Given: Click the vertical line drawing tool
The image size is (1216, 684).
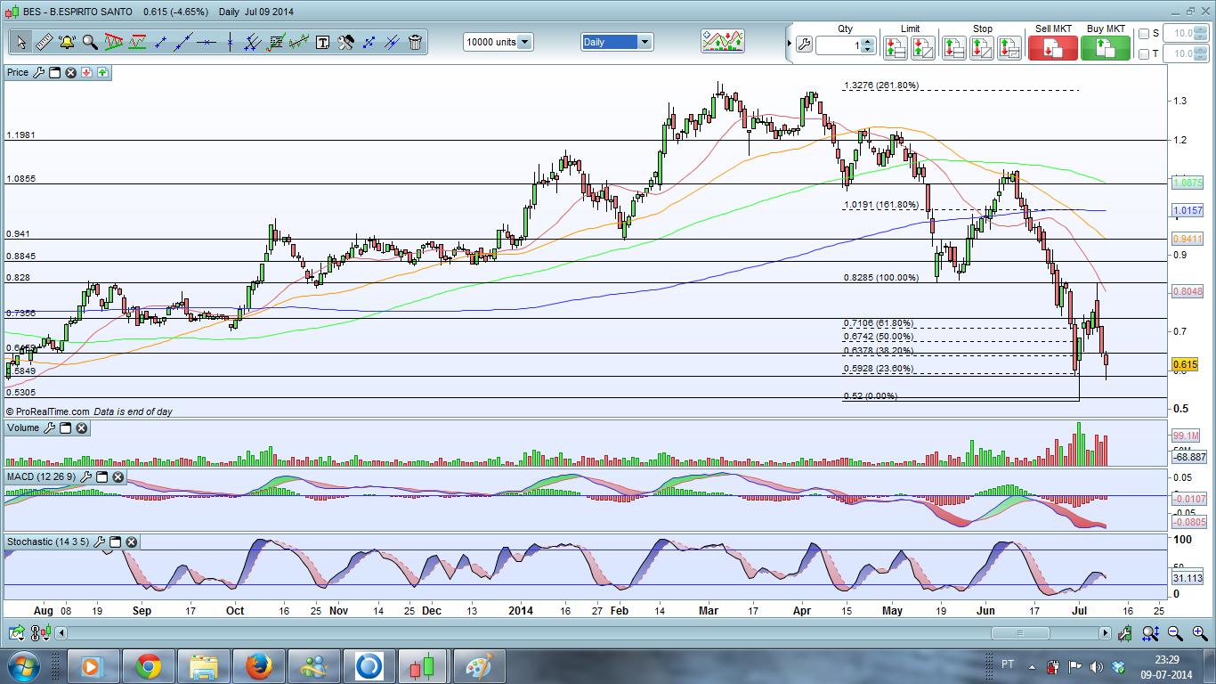Looking at the screenshot, I should point(230,42).
